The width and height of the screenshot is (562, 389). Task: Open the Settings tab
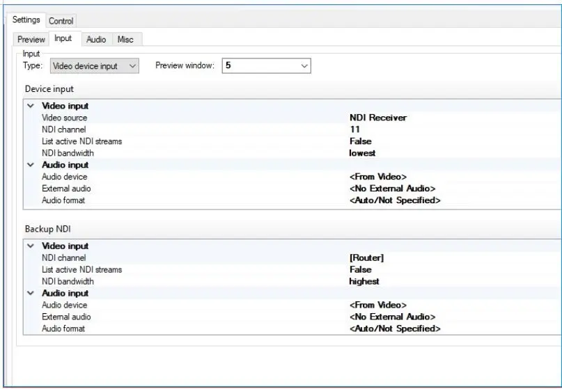[x=26, y=20]
